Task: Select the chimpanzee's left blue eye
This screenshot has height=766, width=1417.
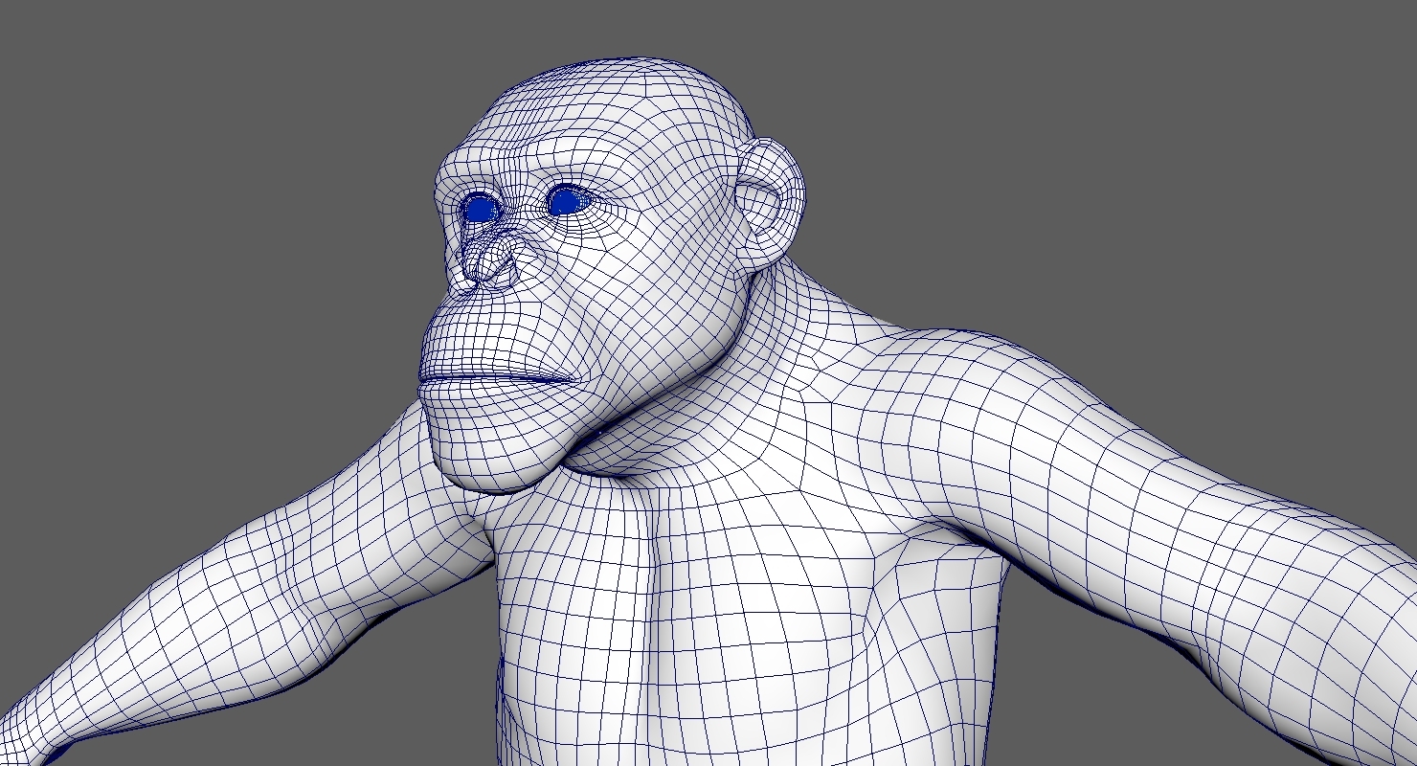Action: pos(565,198)
